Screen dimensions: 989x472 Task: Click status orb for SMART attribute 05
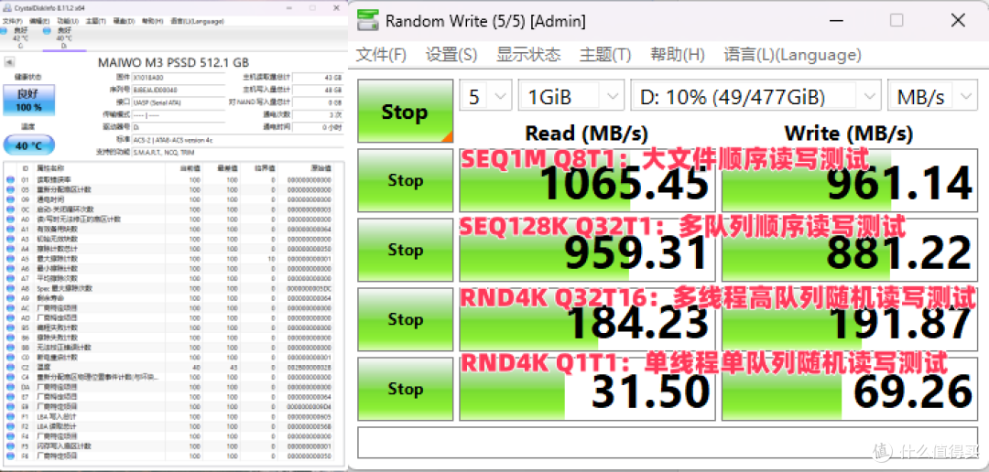(x=9, y=189)
